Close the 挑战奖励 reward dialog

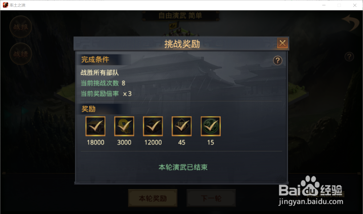[x=282, y=43]
